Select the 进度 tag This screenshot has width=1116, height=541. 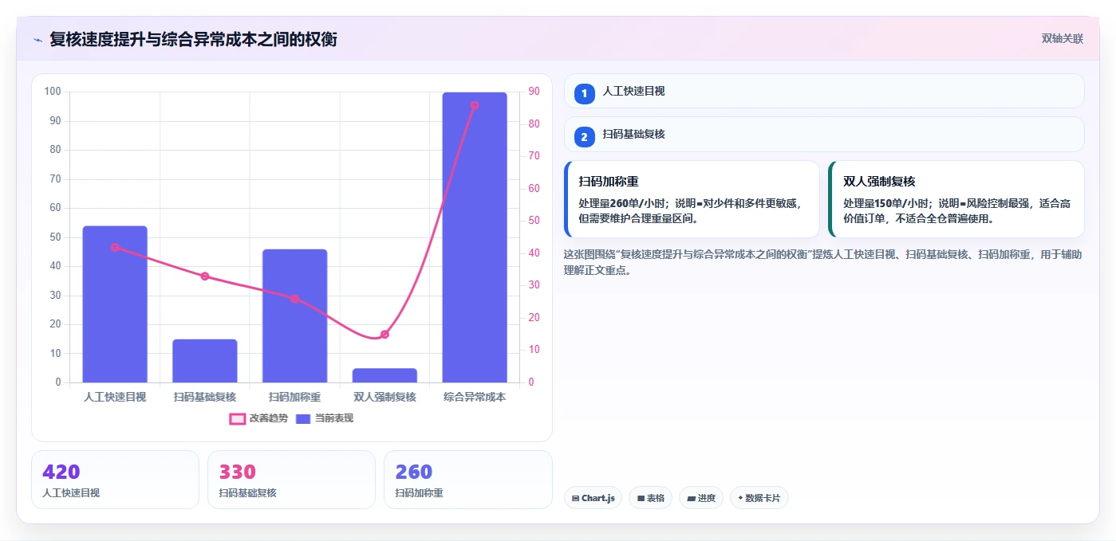coord(701,498)
